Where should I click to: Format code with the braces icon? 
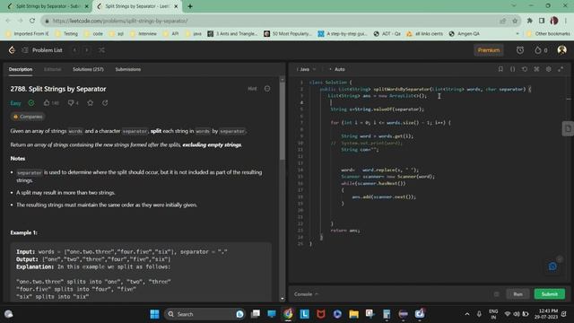click(x=512, y=69)
